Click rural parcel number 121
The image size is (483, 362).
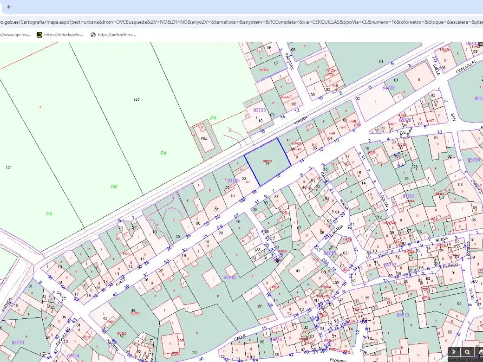coord(9,168)
